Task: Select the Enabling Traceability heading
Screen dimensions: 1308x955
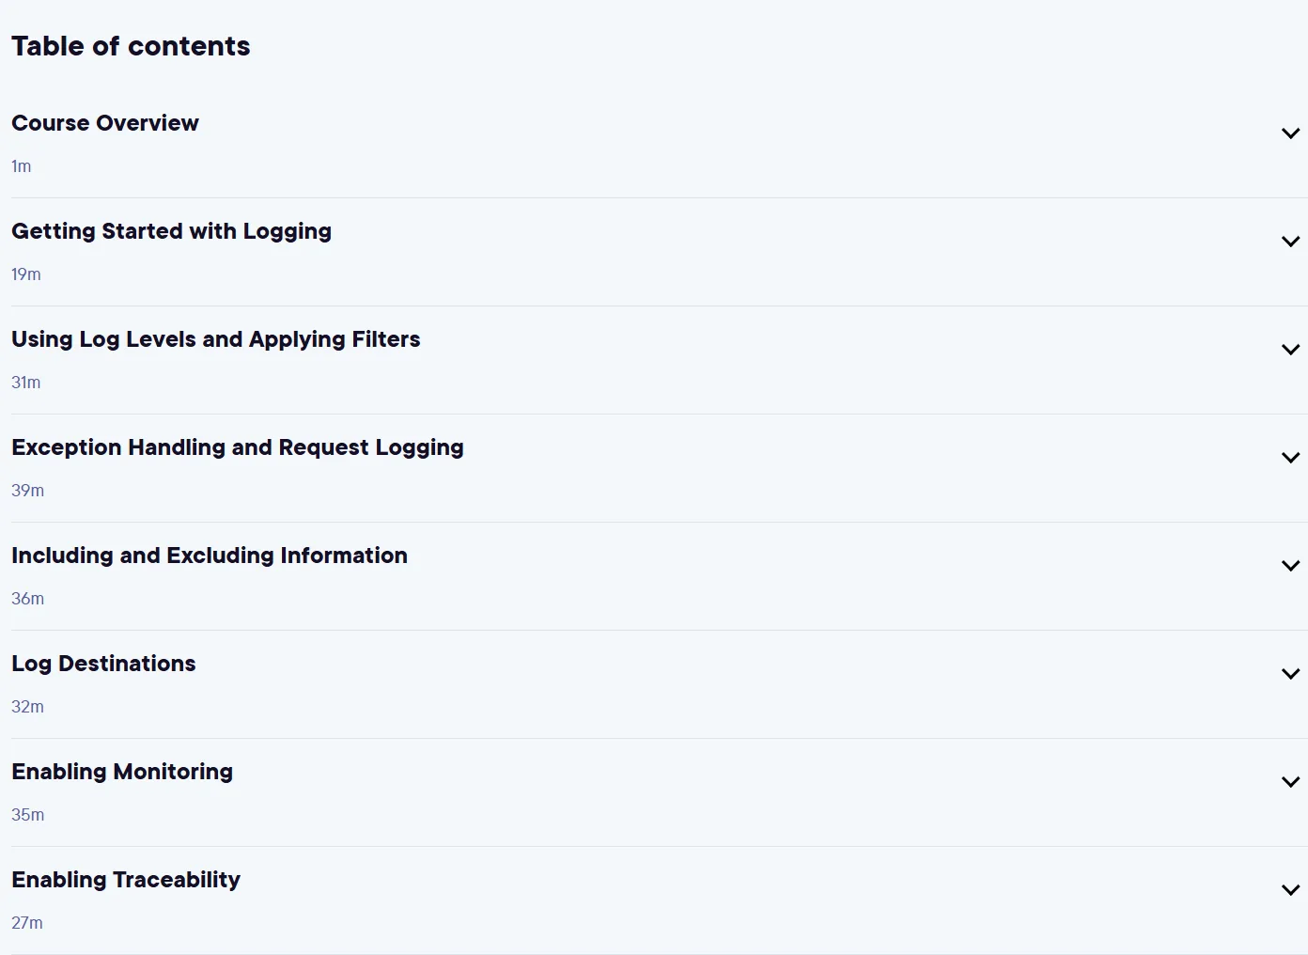Action: (x=126, y=881)
